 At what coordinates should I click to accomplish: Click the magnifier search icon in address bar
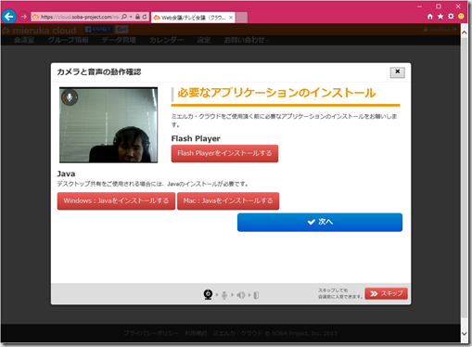(x=124, y=17)
